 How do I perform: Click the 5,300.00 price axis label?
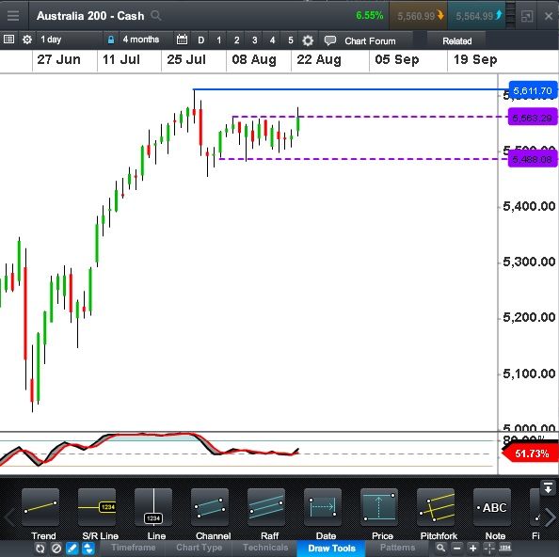pos(529,262)
